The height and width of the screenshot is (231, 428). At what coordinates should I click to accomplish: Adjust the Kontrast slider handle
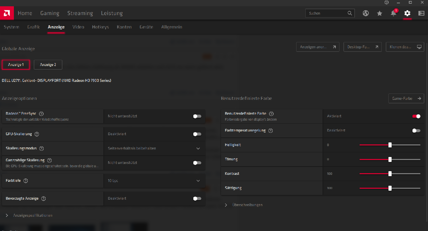[390, 173]
